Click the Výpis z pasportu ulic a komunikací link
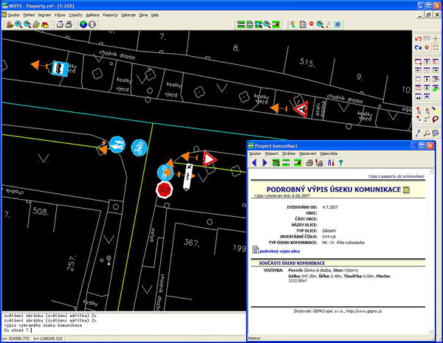Viewport: 443px width, 343px height. (396, 176)
